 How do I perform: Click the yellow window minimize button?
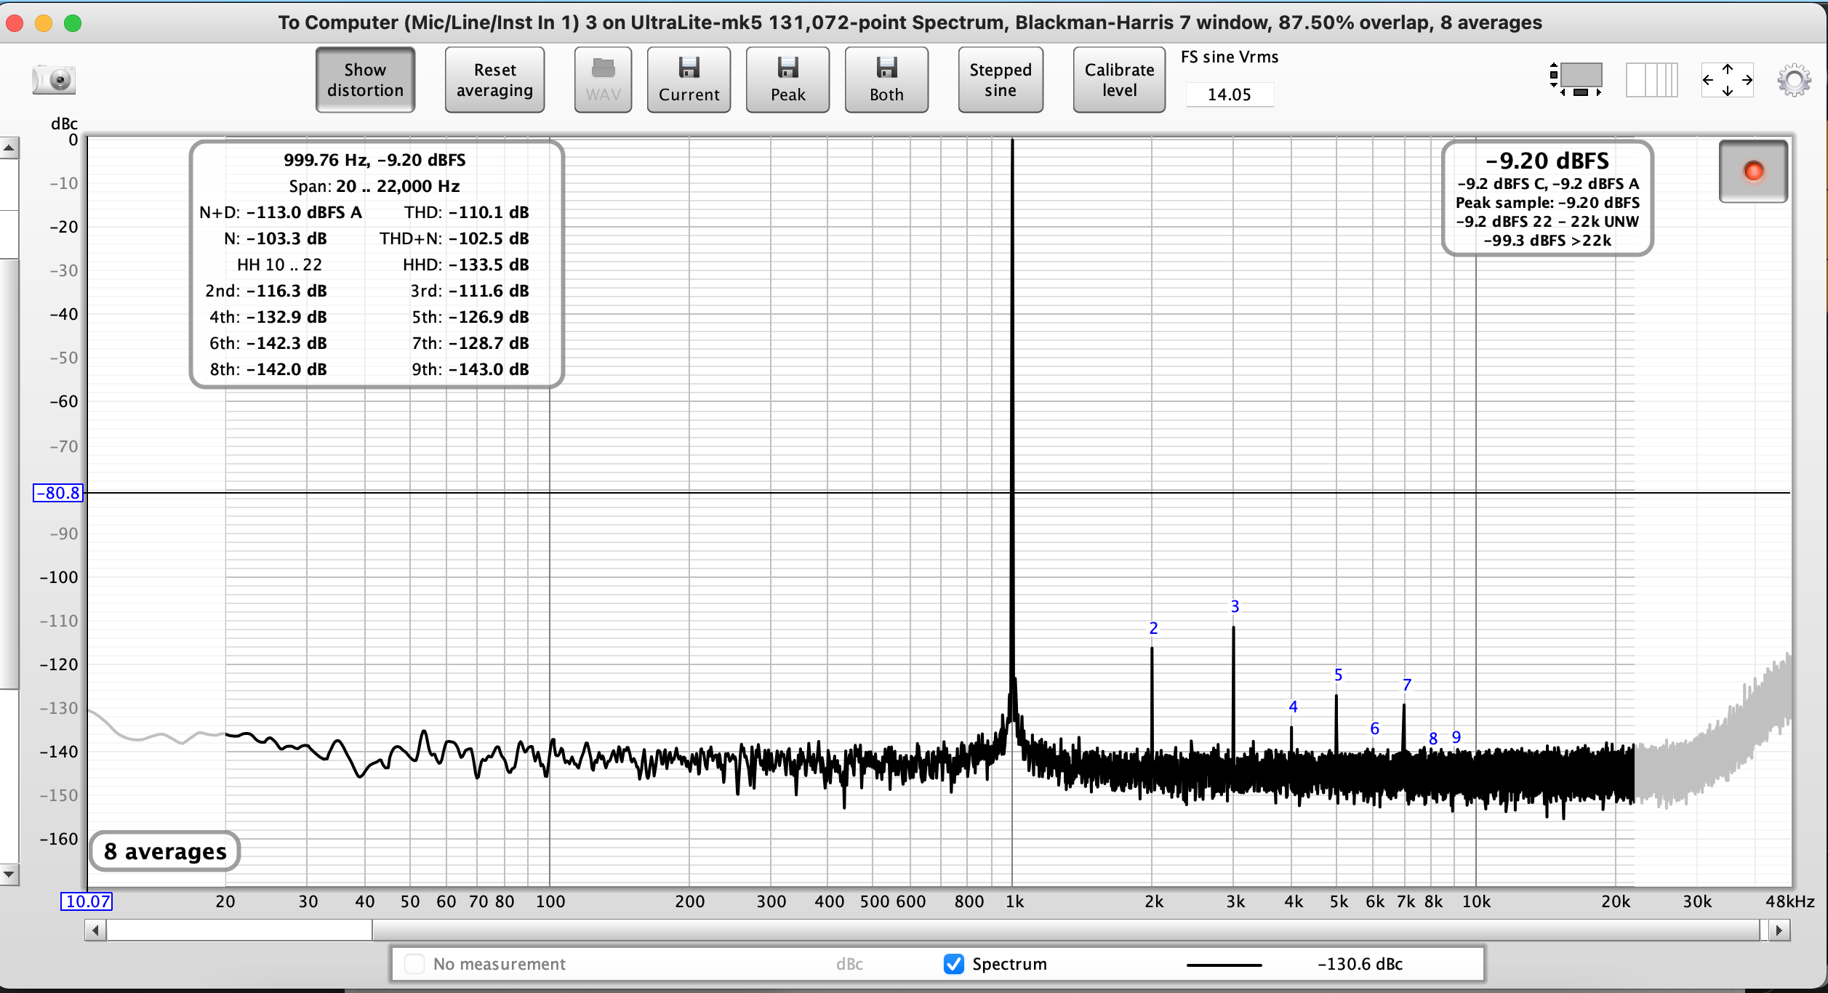pyautogui.click(x=44, y=23)
